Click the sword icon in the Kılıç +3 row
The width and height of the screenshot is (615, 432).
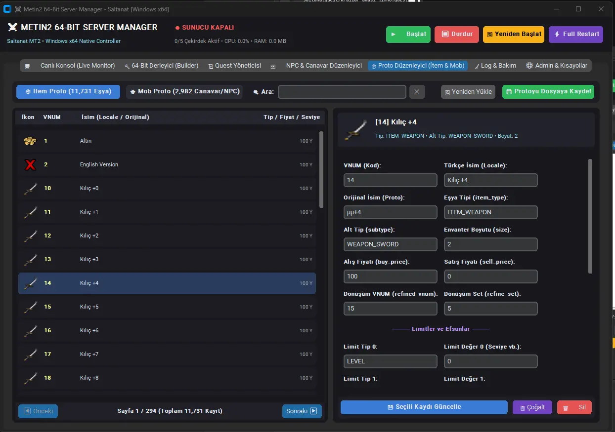[x=30, y=260]
